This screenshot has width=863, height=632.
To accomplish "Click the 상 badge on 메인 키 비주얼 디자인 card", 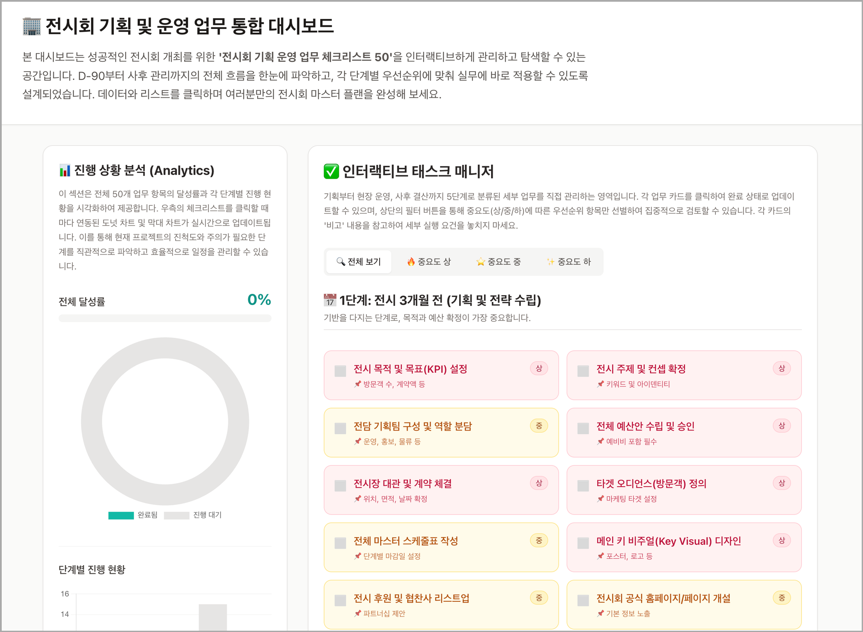I will click(x=781, y=541).
